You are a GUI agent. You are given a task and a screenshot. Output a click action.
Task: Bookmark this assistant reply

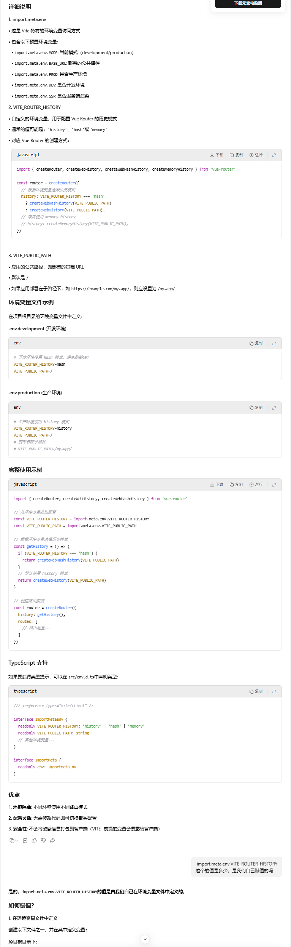tap(25, 841)
